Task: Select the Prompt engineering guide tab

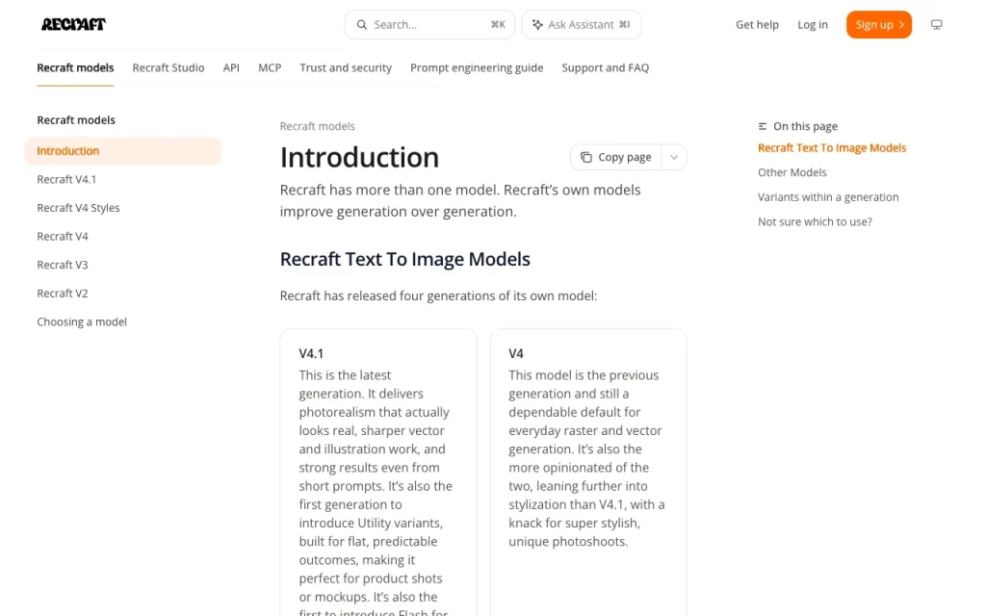Action: click(477, 68)
